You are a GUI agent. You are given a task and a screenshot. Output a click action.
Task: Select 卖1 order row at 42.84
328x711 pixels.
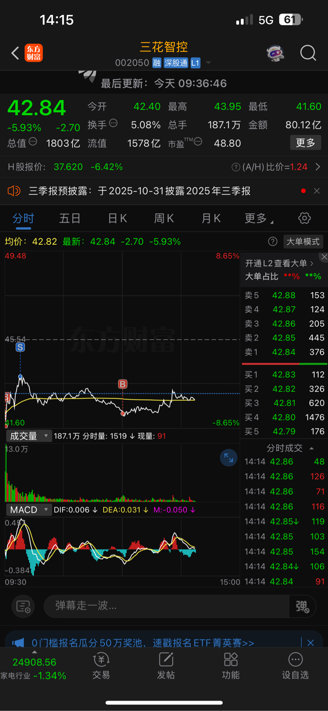click(x=284, y=352)
